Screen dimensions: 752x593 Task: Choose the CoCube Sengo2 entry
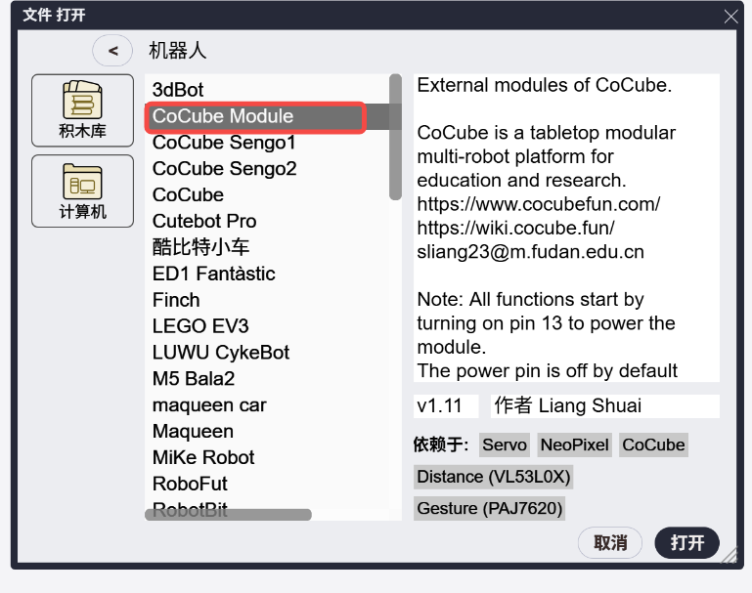[x=224, y=169]
